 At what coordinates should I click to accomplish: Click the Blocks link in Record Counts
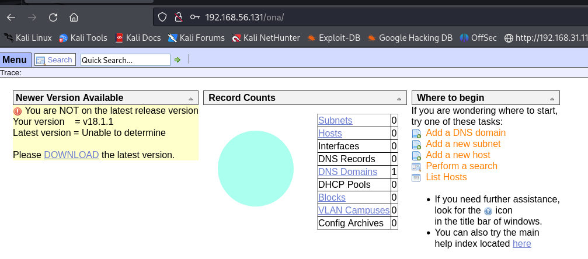coord(332,197)
